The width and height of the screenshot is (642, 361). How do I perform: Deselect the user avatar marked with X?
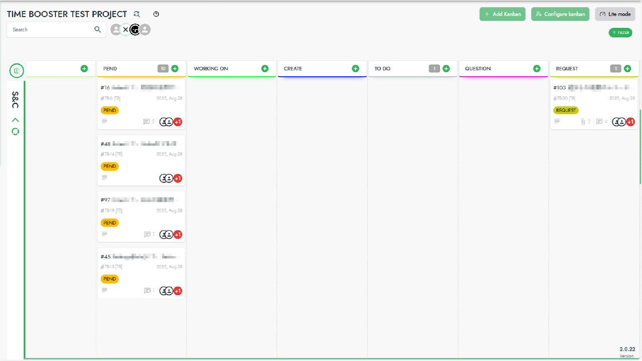coord(125,30)
